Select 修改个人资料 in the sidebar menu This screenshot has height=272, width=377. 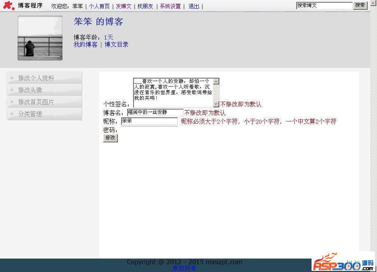pos(45,78)
